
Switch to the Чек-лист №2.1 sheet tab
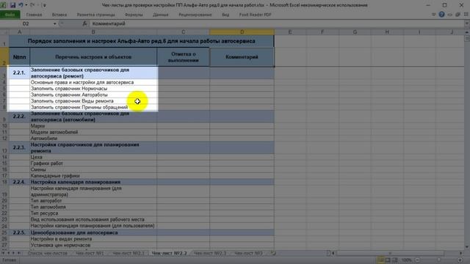[x=129, y=253]
